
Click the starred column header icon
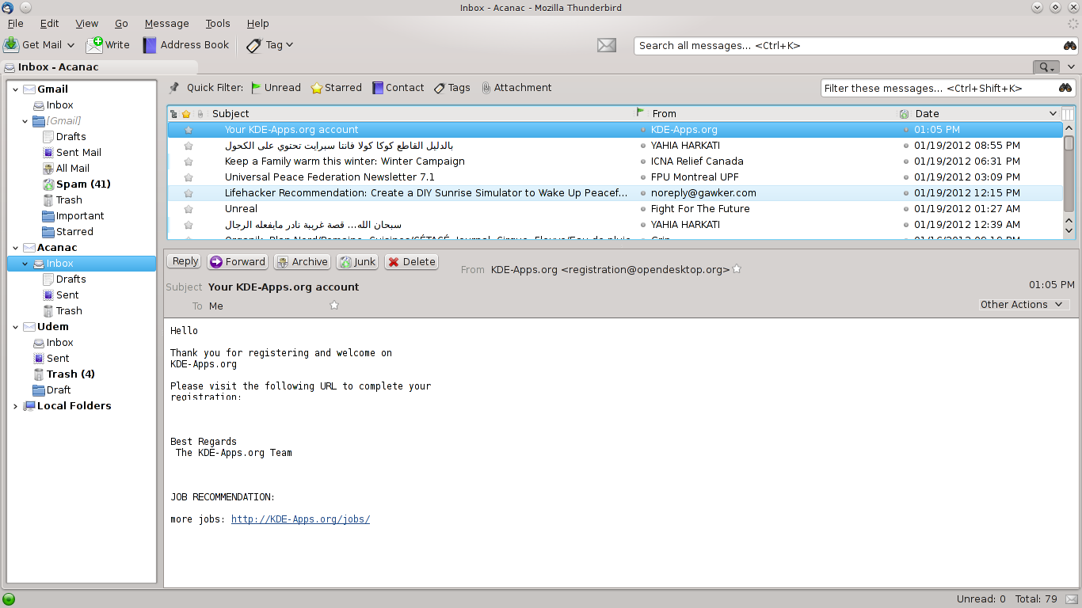pyautogui.click(x=186, y=114)
